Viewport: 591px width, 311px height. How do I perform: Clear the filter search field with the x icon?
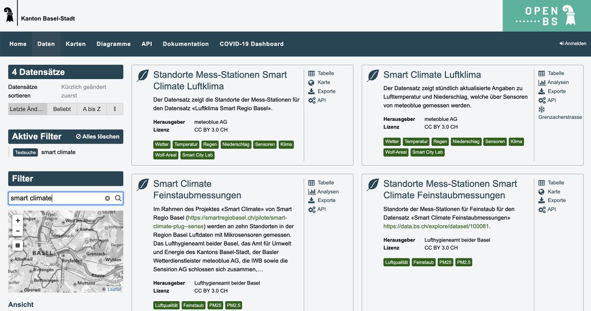pyautogui.click(x=107, y=198)
